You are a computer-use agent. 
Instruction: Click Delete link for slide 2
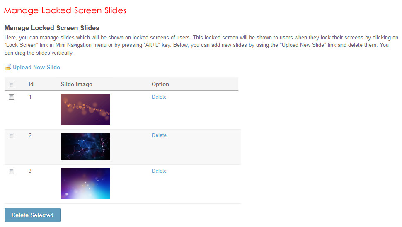tap(159, 135)
